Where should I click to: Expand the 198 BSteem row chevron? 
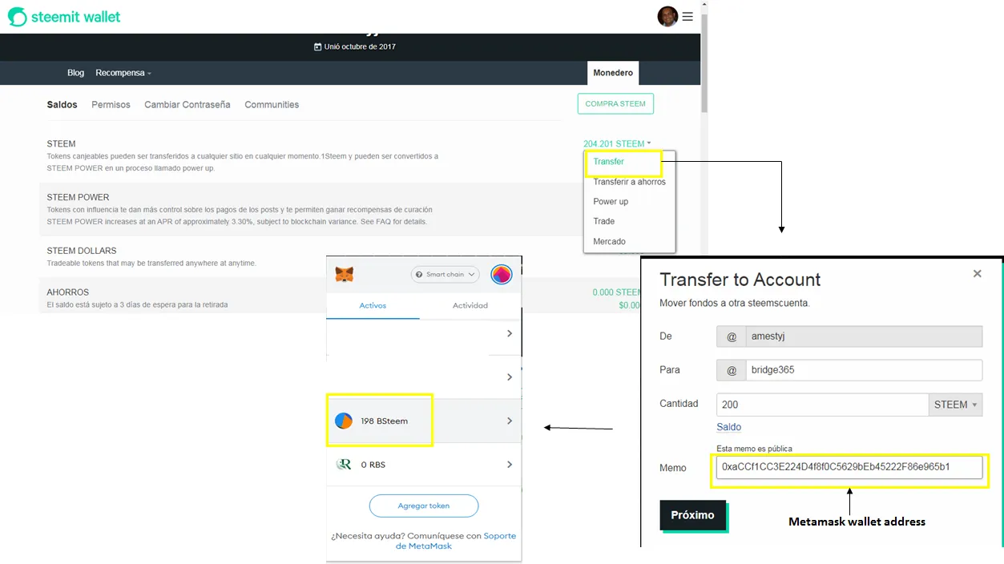click(x=510, y=421)
